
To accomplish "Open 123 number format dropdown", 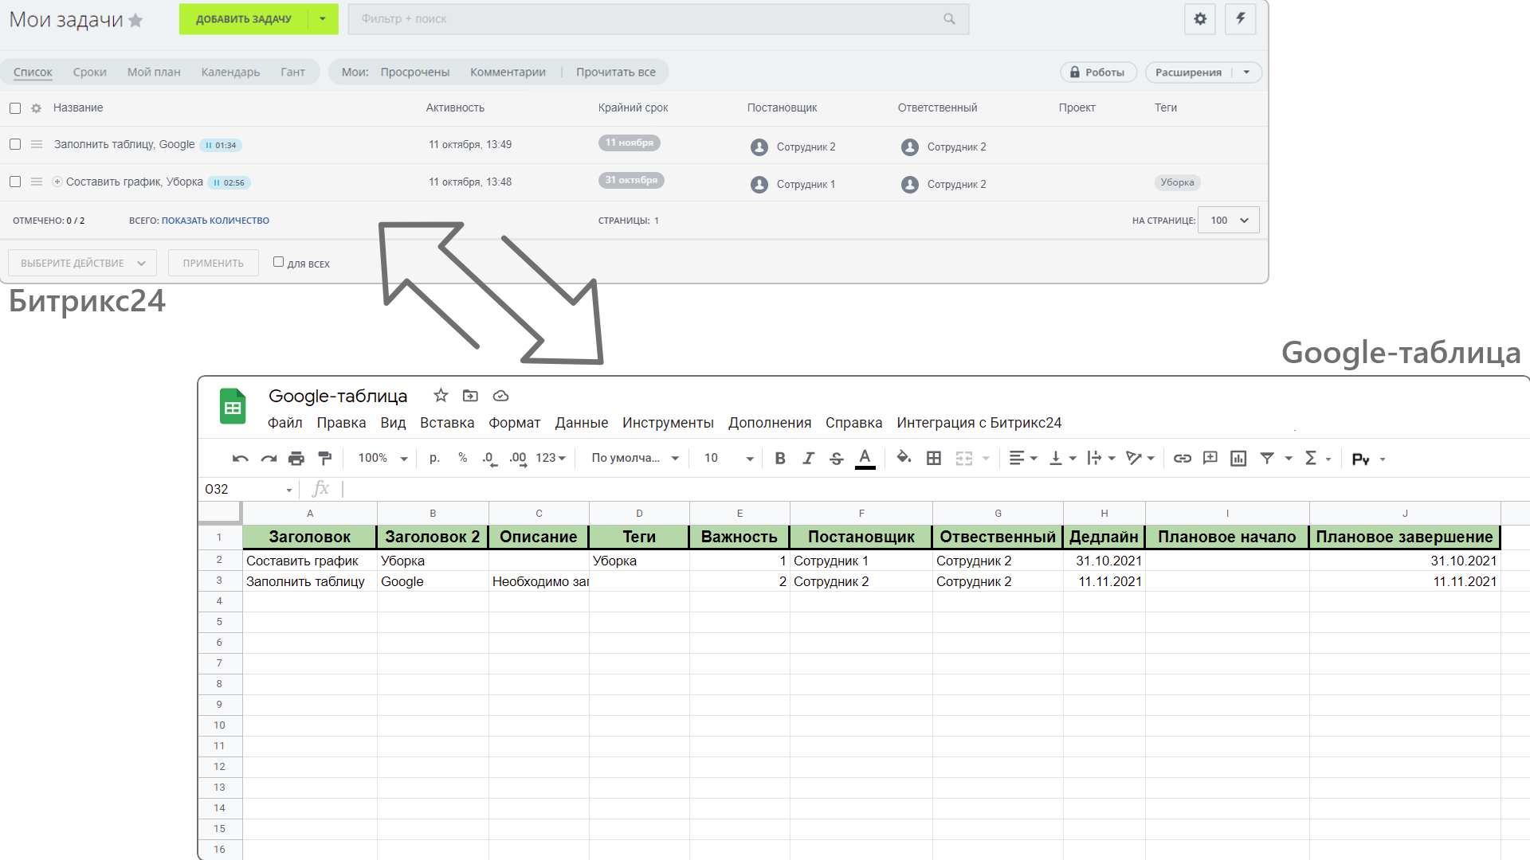I will point(551,458).
